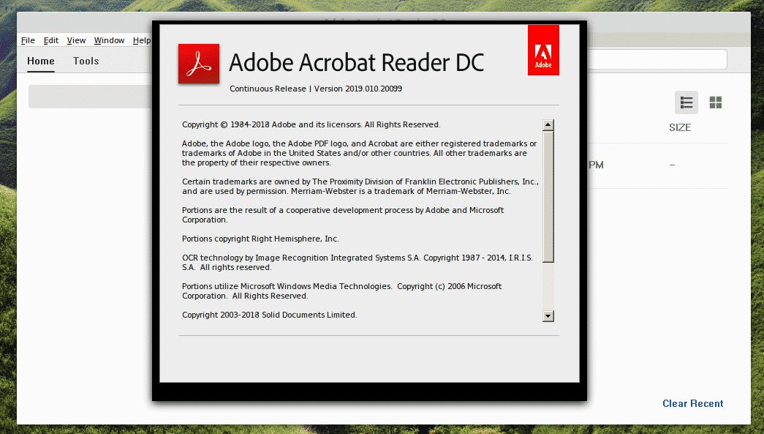Sort files by the SIZE column header
The image size is (764, 434).
point(680,127)
